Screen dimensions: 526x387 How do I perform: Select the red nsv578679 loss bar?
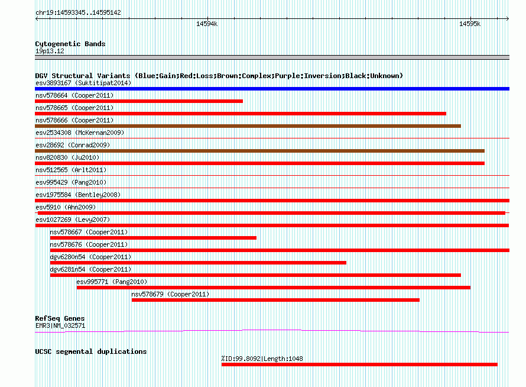point(276,300)
